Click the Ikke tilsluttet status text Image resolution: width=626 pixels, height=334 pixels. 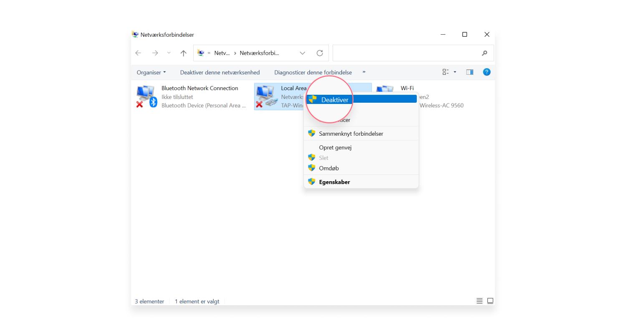tap(177, 97)
